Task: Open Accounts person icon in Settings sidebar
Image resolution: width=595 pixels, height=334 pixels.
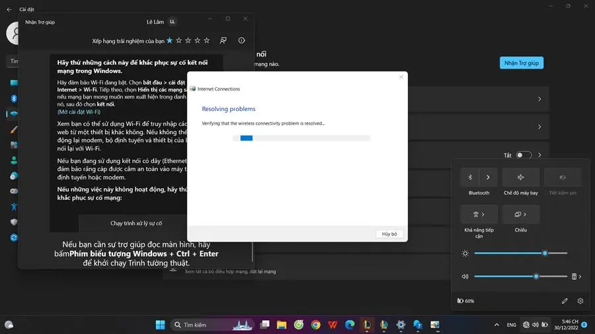Action: pos(14,160)
